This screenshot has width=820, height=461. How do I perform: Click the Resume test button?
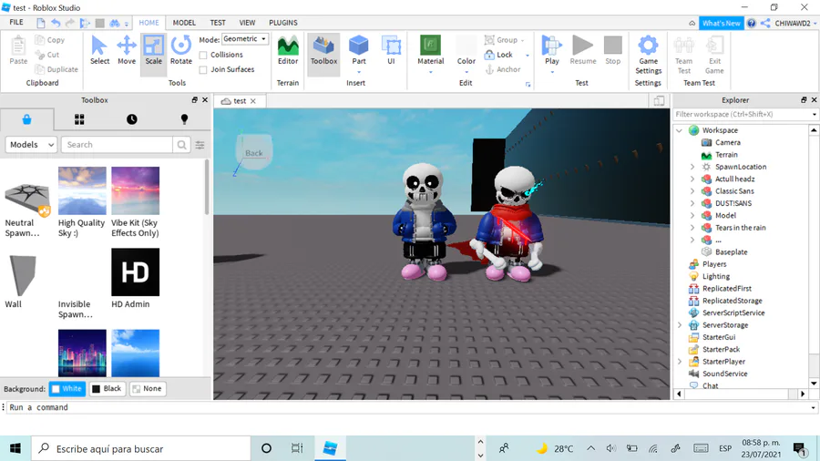pyautogui.click(x=582, y=51)
